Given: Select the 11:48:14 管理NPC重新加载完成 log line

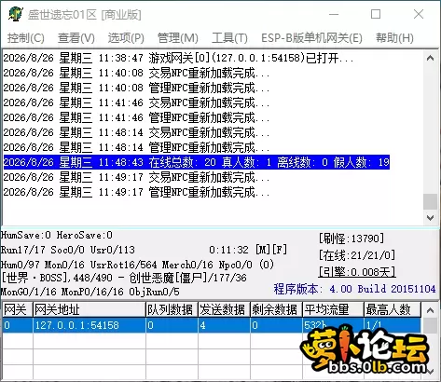Looking at the screenshot, I should tap(136, 147).
